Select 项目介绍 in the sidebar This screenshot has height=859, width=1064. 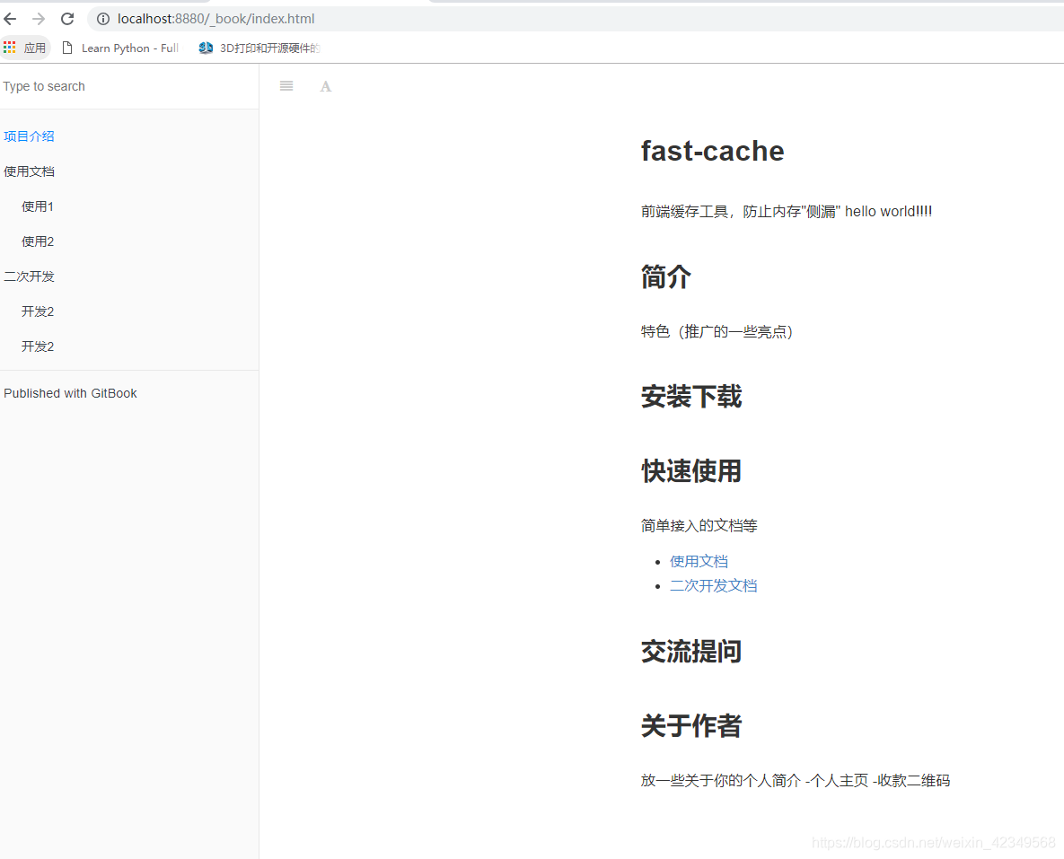click(x=29, y=136)
